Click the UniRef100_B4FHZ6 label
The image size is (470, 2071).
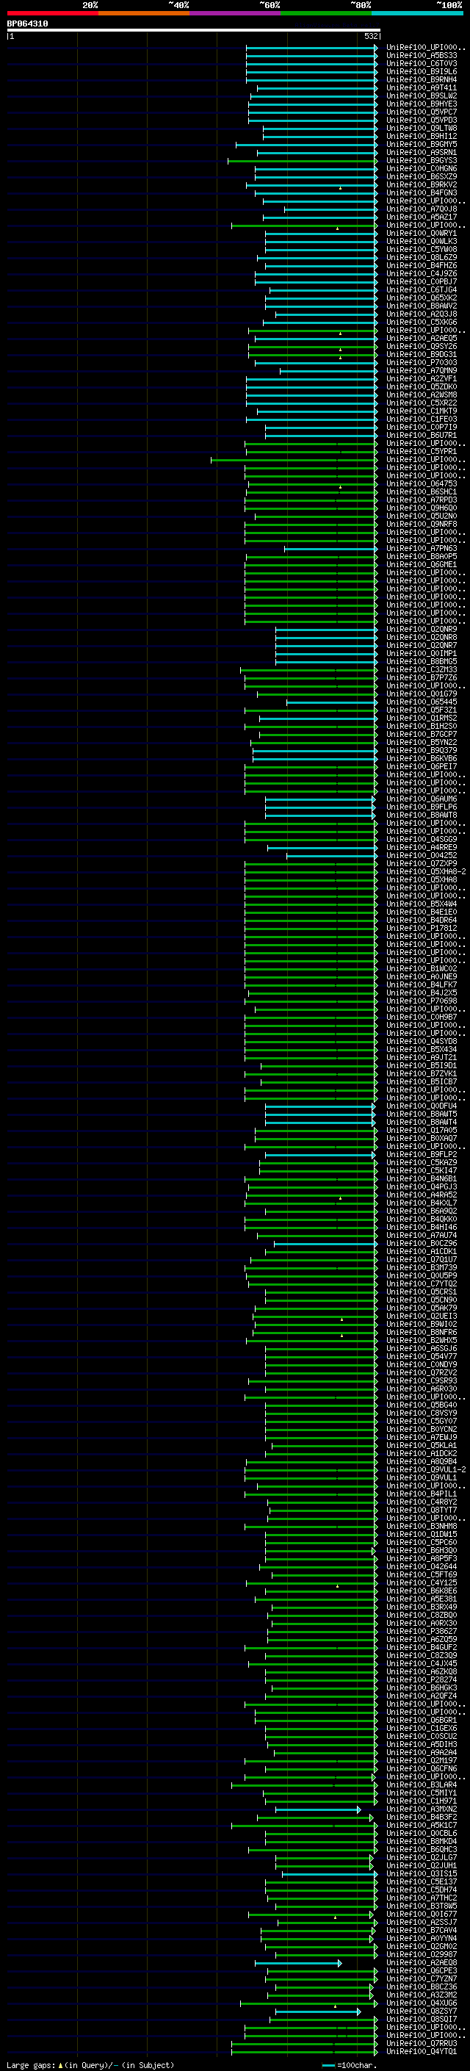pos(422,265)
